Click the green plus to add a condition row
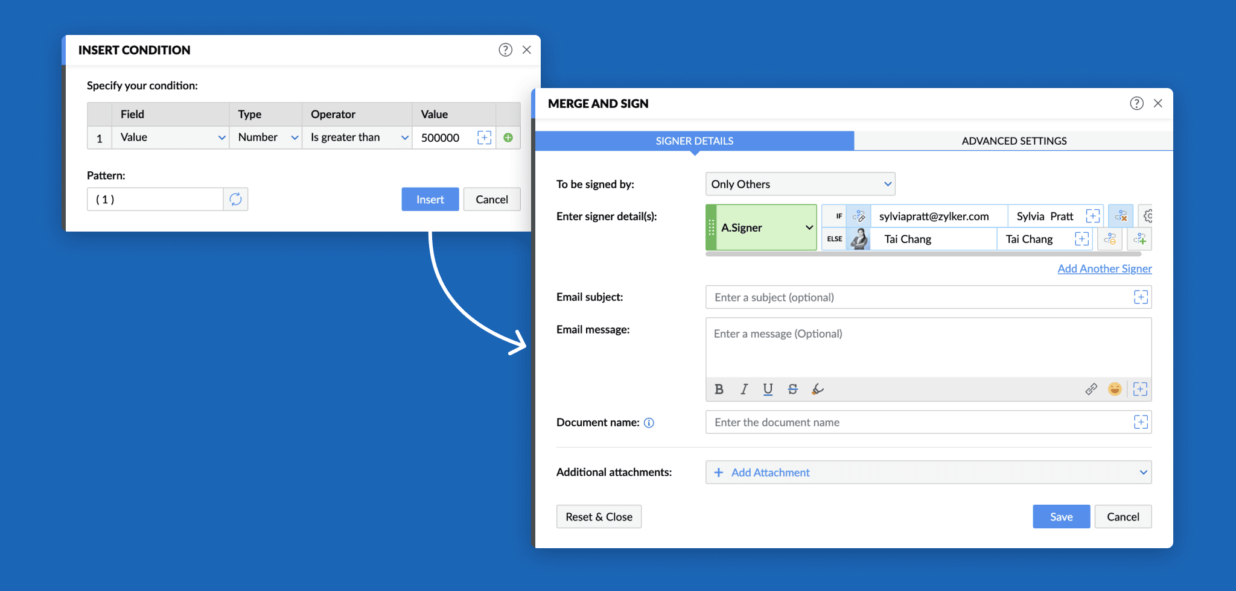This screenshot has width=1236, height=591. 508,137
